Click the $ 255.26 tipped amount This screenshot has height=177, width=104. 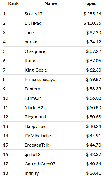point(92,14)
